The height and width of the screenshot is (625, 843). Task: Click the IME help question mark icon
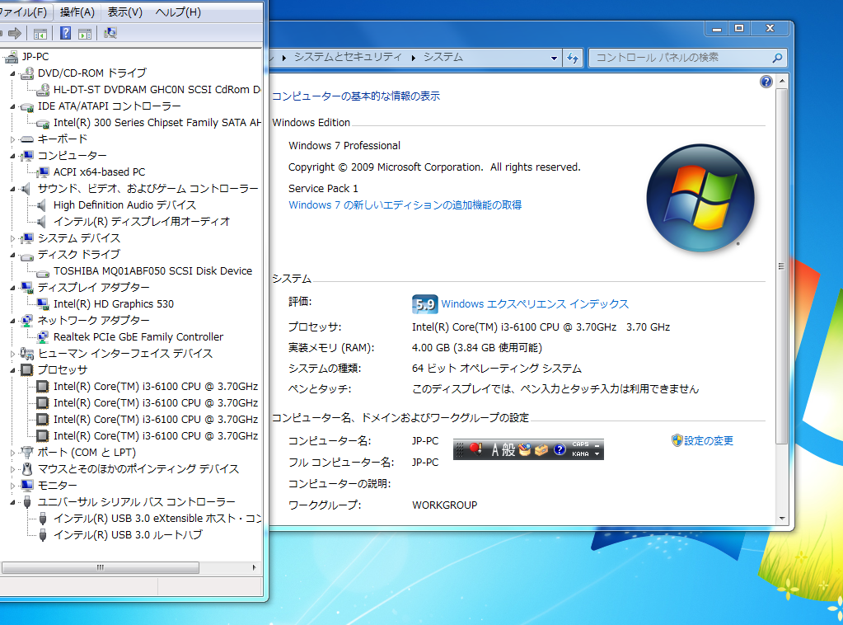560,449
